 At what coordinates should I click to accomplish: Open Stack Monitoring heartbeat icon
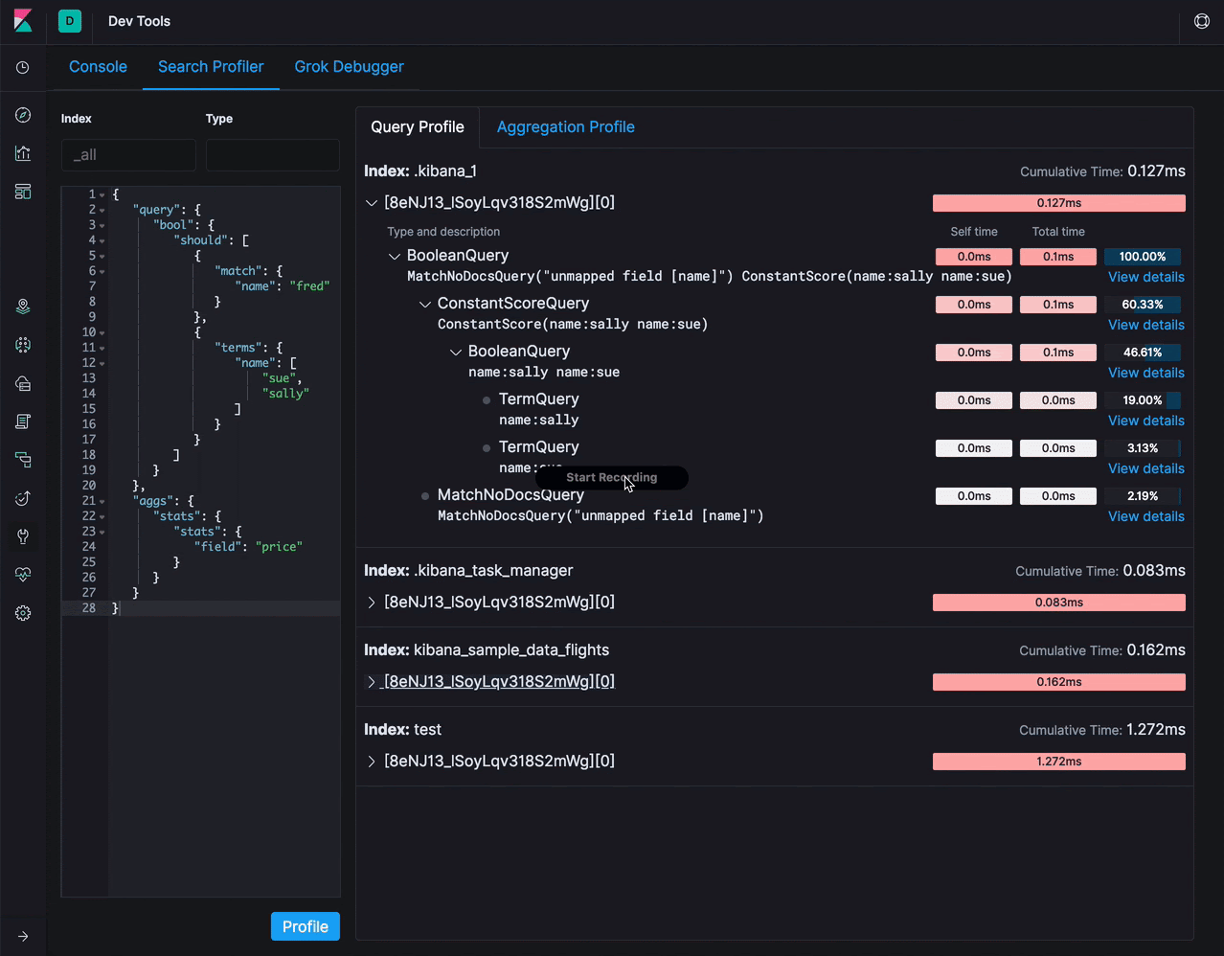23,575
